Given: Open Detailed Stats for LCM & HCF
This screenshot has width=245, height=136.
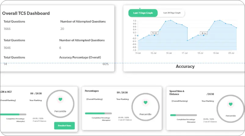Looking at the screenshot, I should point(64,125).
